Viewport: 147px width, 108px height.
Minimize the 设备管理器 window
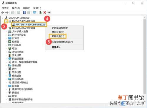pos(125,3)
